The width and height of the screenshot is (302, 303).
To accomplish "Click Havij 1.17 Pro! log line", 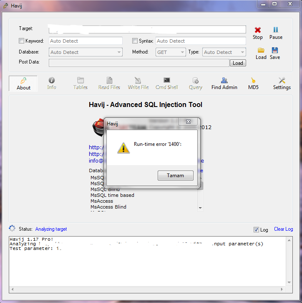I will pos(31,239).
